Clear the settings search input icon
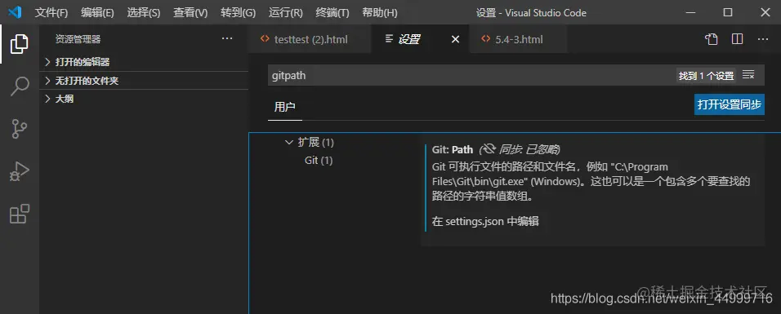Image resolution: width=781 pixels, height=314 pixels. coord(748,75)
